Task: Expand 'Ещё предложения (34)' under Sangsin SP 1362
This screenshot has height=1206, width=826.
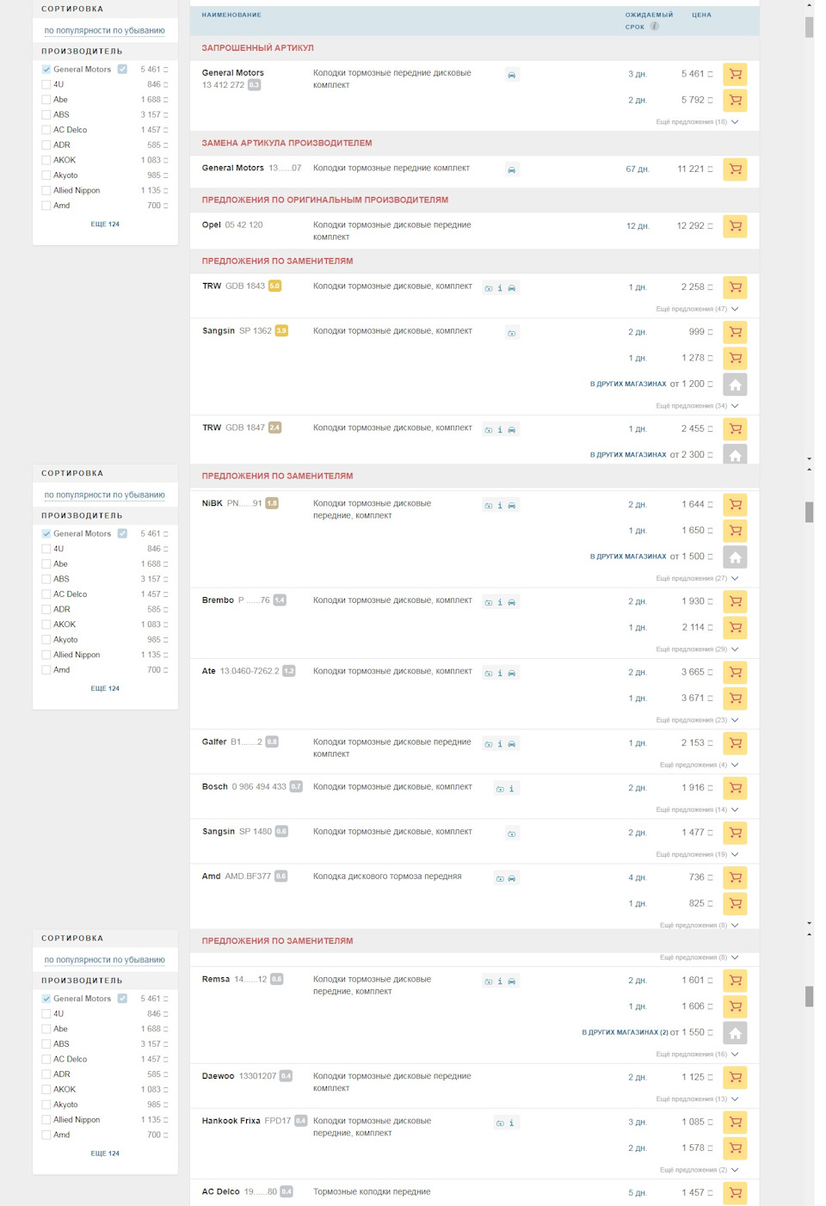Action: 697,406
